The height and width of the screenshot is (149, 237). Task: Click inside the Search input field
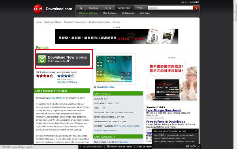[171, 8]
